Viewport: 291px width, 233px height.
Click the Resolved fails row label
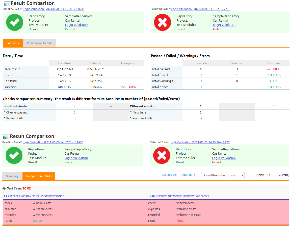coord(141,118)
